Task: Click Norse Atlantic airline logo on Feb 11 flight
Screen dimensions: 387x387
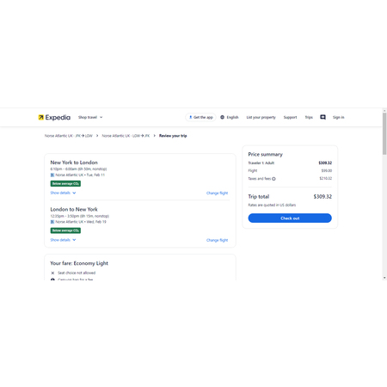Action: pyautogui.click(x=52, y=175)
